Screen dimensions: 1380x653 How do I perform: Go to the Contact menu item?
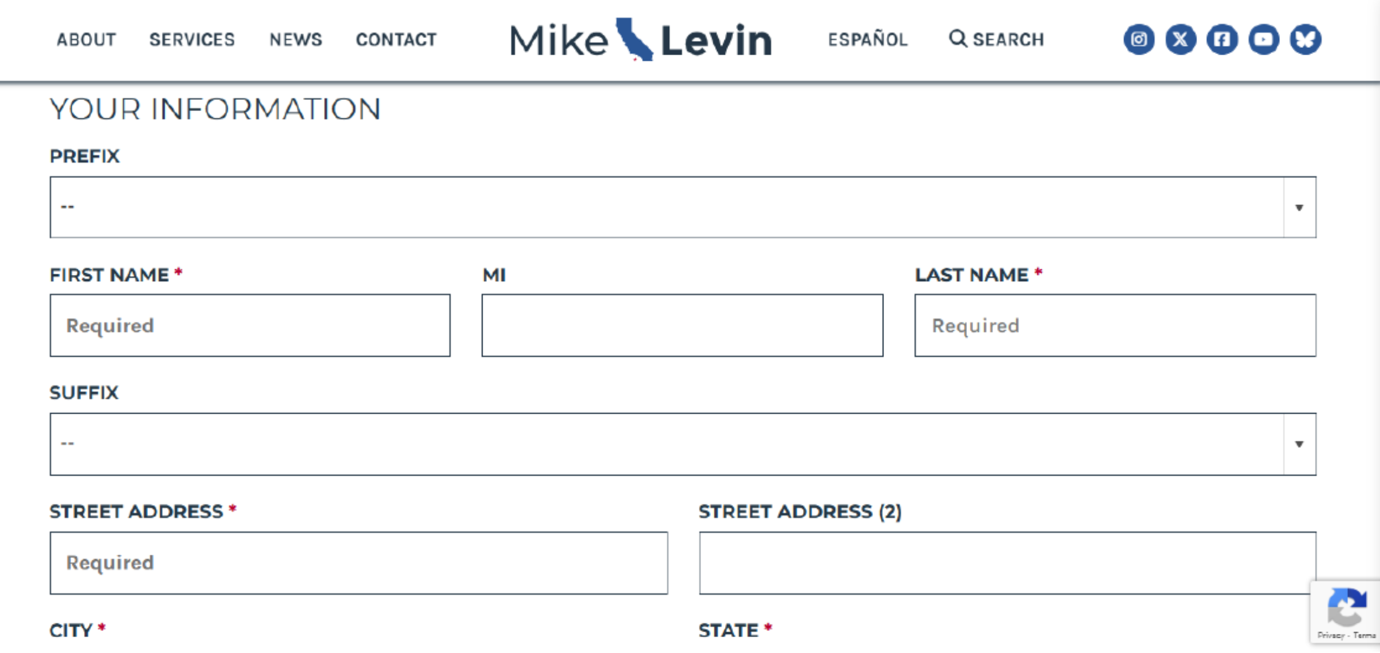pos(397,40)
